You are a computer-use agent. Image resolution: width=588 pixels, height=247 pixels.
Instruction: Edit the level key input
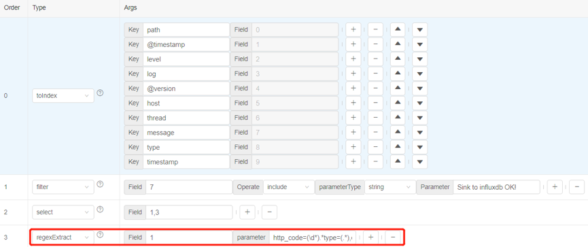point(186,59)
